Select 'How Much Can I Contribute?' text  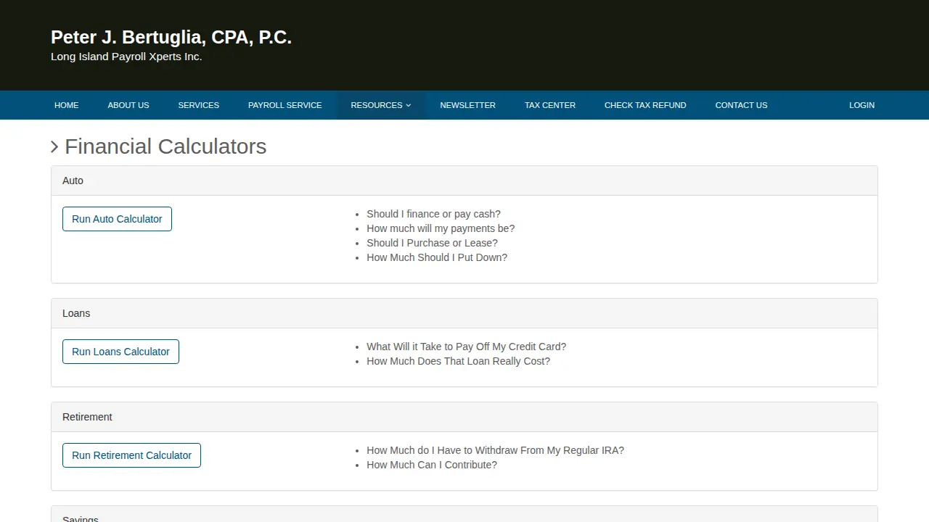pyautogui.click(x=432, y=465)
